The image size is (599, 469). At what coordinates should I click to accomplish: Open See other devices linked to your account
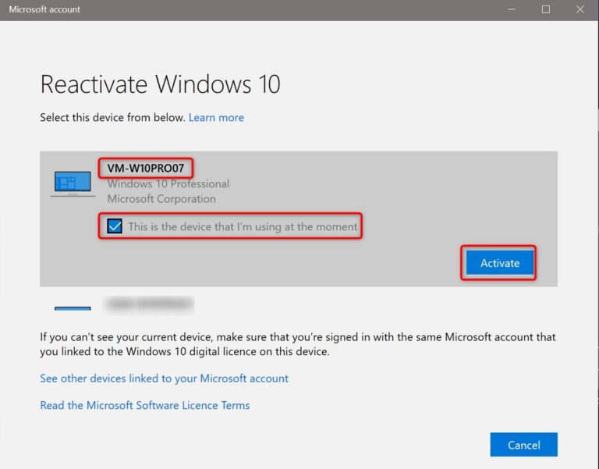[164, 378]
